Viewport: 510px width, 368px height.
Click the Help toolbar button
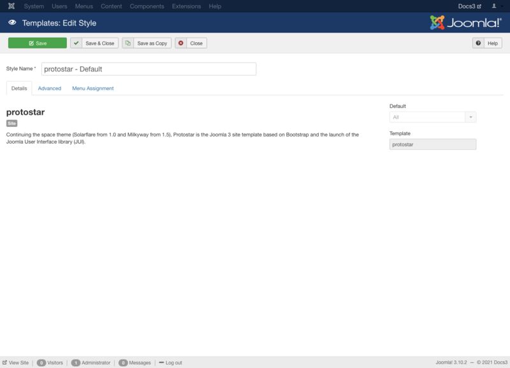(x=487, y=43)
